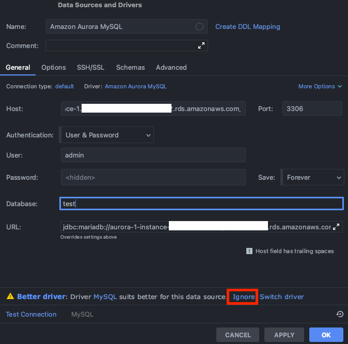Focus the jdbc URL input field

click(x=201, y=227)
